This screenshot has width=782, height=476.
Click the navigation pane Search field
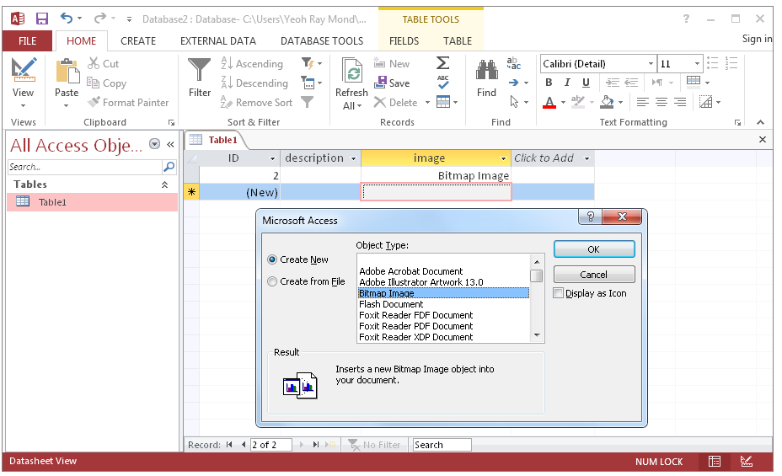coord(85,167)
